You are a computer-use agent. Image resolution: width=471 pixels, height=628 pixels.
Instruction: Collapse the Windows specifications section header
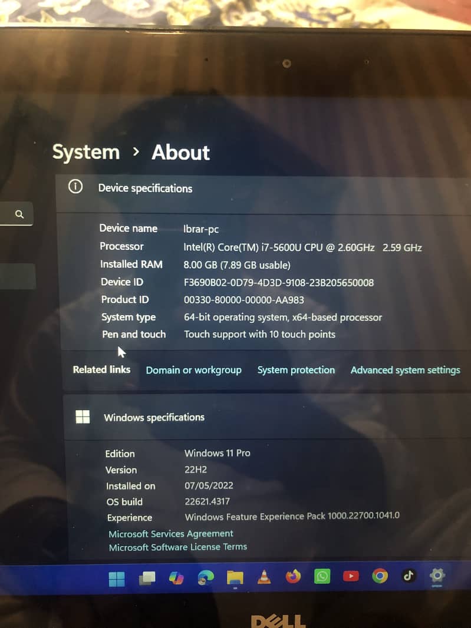(267, 417)
